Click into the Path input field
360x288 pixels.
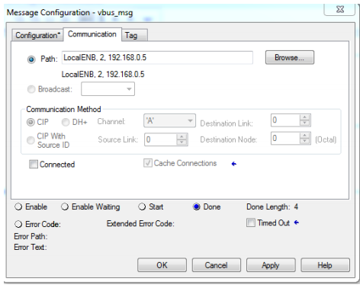[x=157, y=58]
